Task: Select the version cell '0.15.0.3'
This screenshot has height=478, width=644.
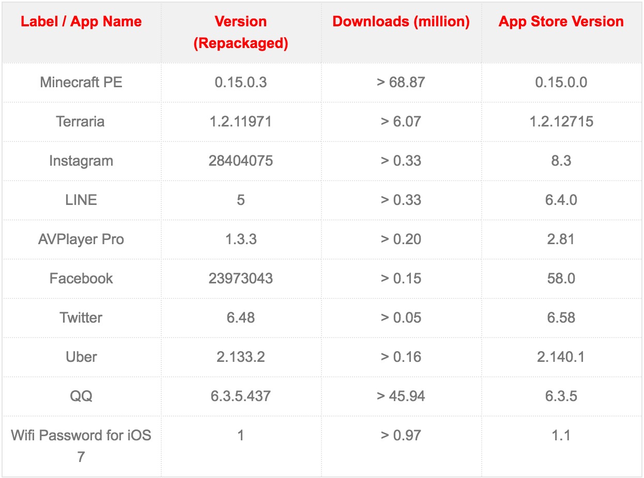Action: [241, 82]
